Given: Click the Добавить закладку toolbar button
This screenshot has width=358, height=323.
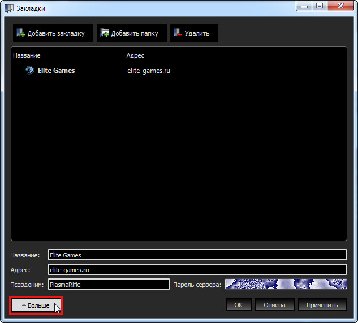Looking at the screenshot, I should (51, 33).
